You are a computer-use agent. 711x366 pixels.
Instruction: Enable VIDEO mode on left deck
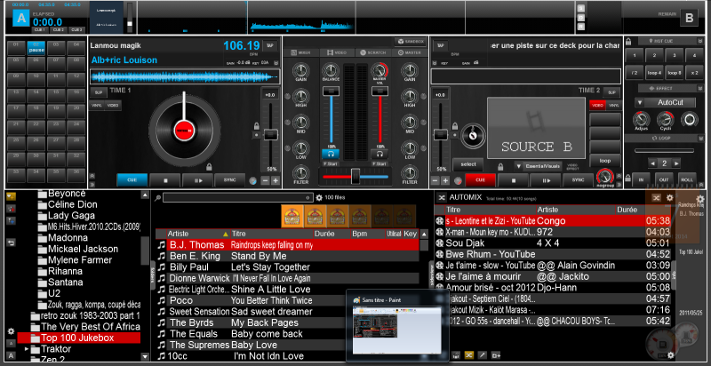[x=114, y=106]
